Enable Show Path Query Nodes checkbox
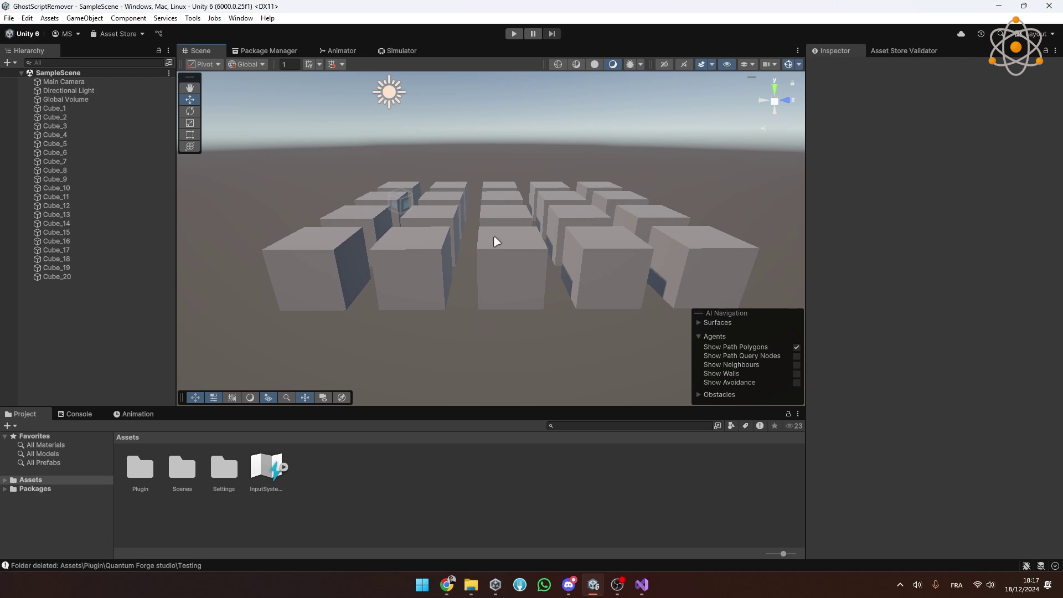This screenshot has height=598, width=1063. pos(797,356)
